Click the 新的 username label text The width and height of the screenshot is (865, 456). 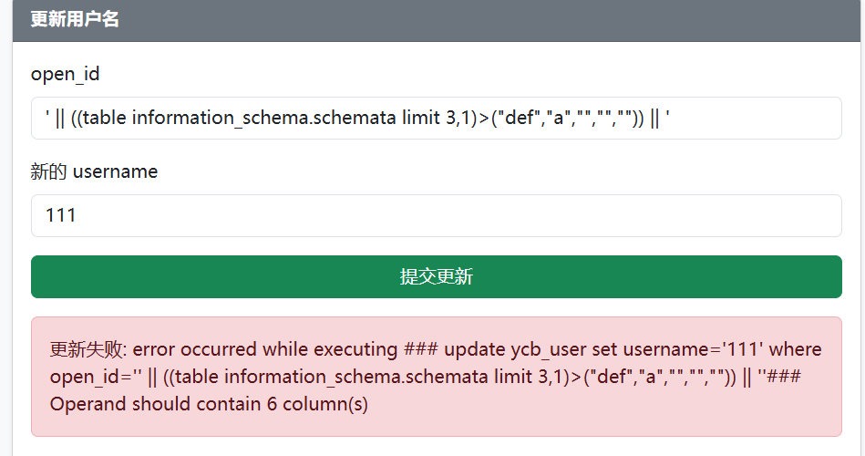tap(94, 171)
